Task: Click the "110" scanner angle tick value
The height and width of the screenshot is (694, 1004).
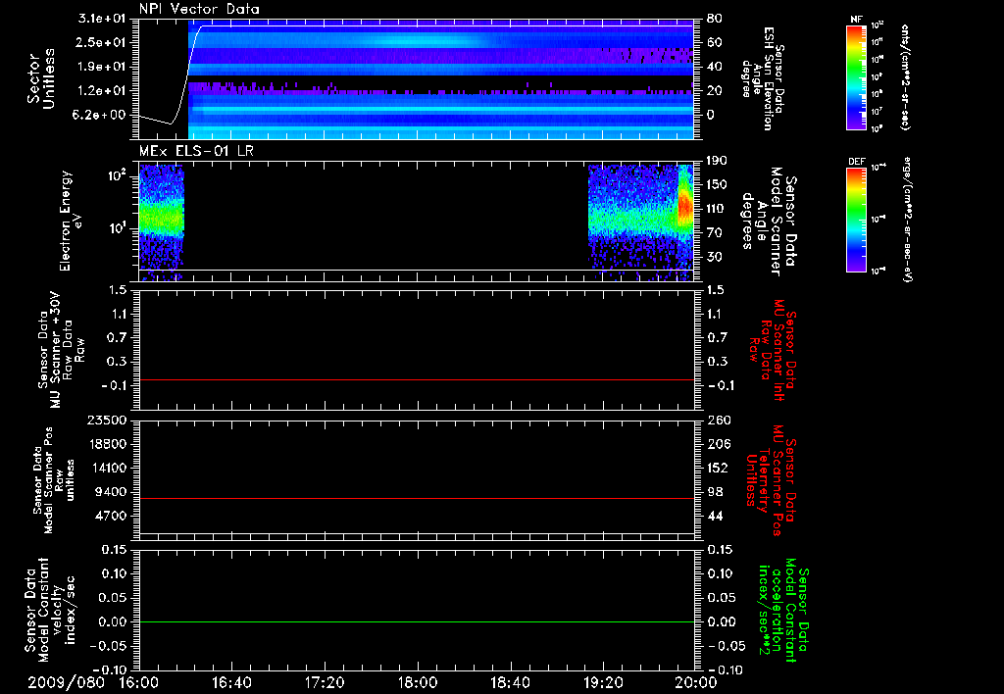Action: tap(717, 209)
